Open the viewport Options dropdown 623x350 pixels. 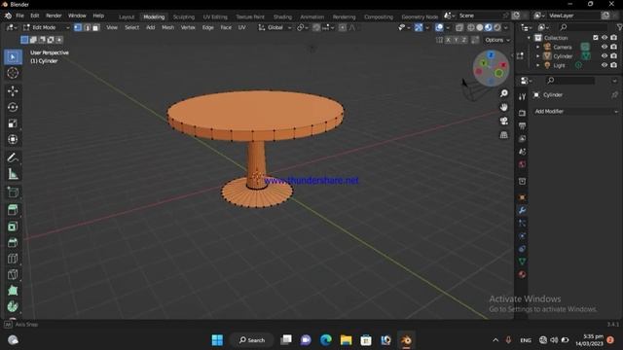coord(497,40)
